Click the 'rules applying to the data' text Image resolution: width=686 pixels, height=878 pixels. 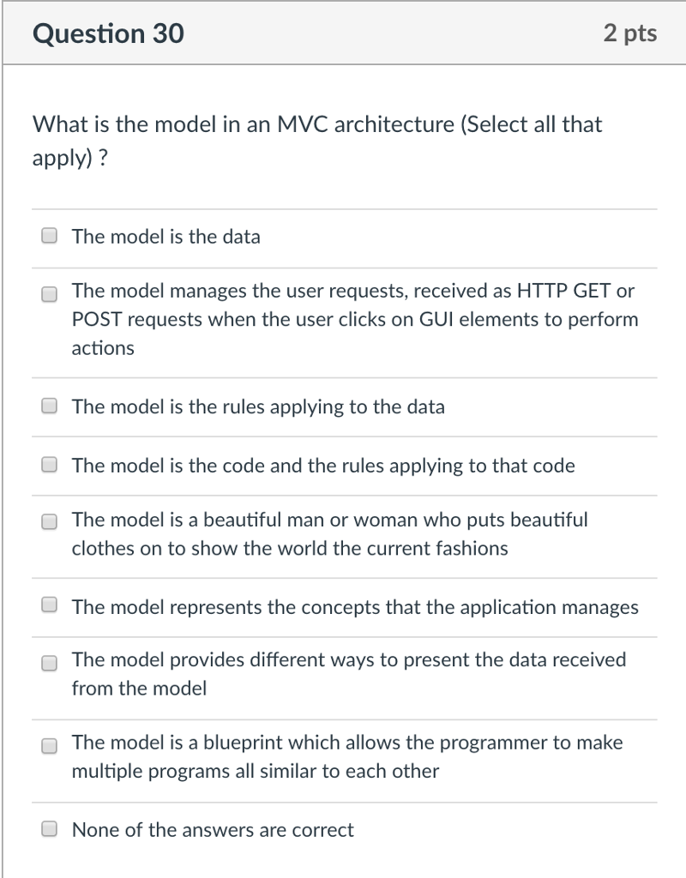(258, 407)
